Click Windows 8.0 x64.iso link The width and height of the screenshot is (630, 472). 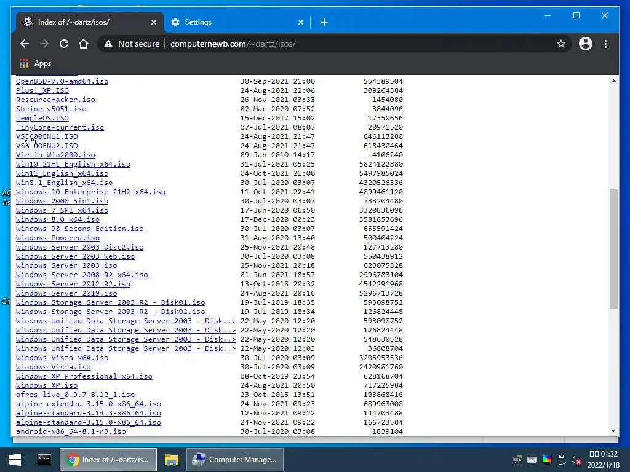pyautogui.click(x=57, y=219)
